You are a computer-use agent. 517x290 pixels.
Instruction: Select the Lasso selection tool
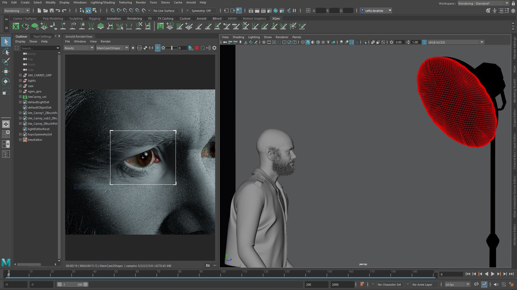pos(6,52)
